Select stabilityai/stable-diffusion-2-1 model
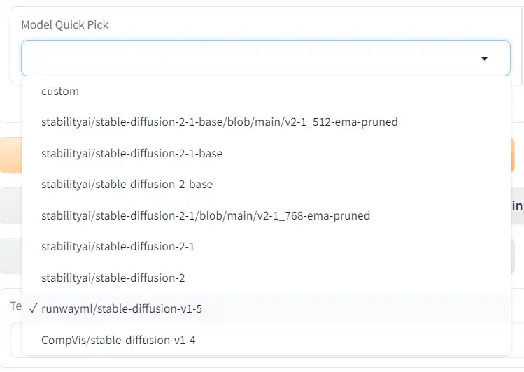Screen dimensions: 524x372 click(118, 246)
